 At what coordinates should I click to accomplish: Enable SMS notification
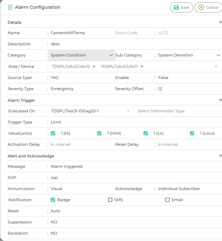(x=110, y=200)
